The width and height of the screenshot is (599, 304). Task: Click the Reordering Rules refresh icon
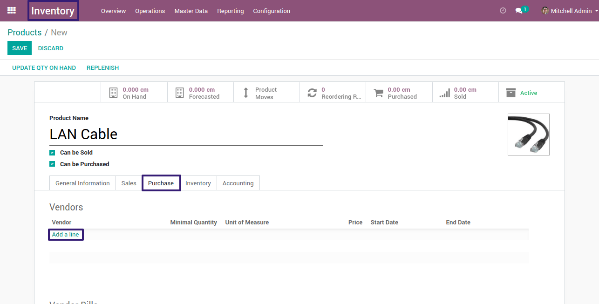pyautogui.click(x=312, y=93)
